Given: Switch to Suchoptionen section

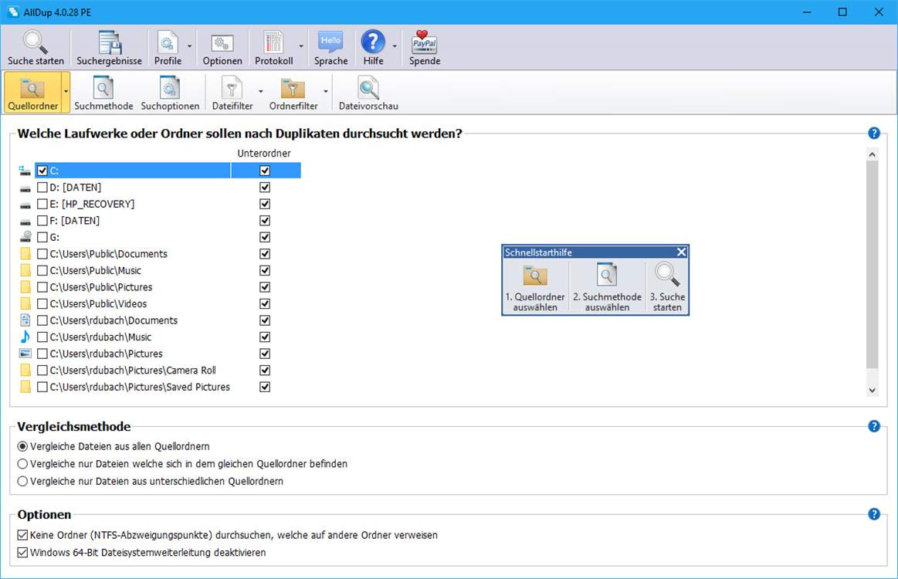Looking at the screenshot, I should (170, 93).
